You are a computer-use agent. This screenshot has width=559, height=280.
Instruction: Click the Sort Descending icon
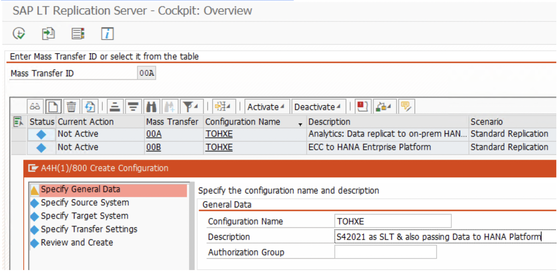[x=133, y=107]
